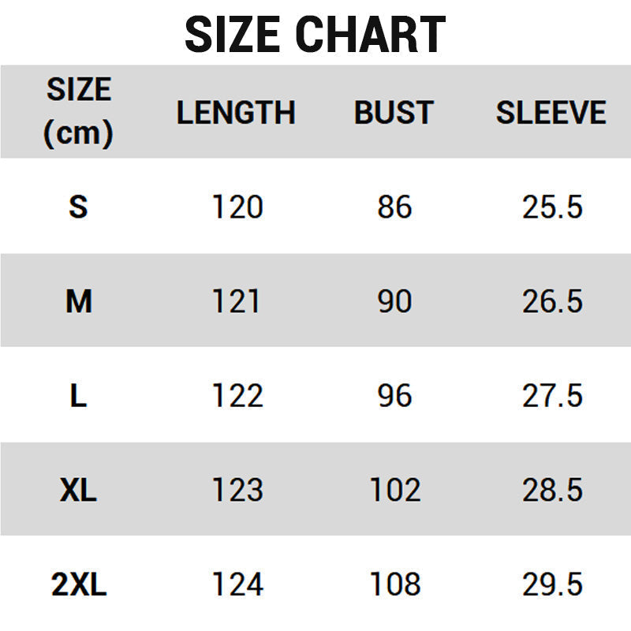Image resolution: width=631 pixels, height=631 pixels.
Task: Select the M size row label
Action: coord(78,301)
